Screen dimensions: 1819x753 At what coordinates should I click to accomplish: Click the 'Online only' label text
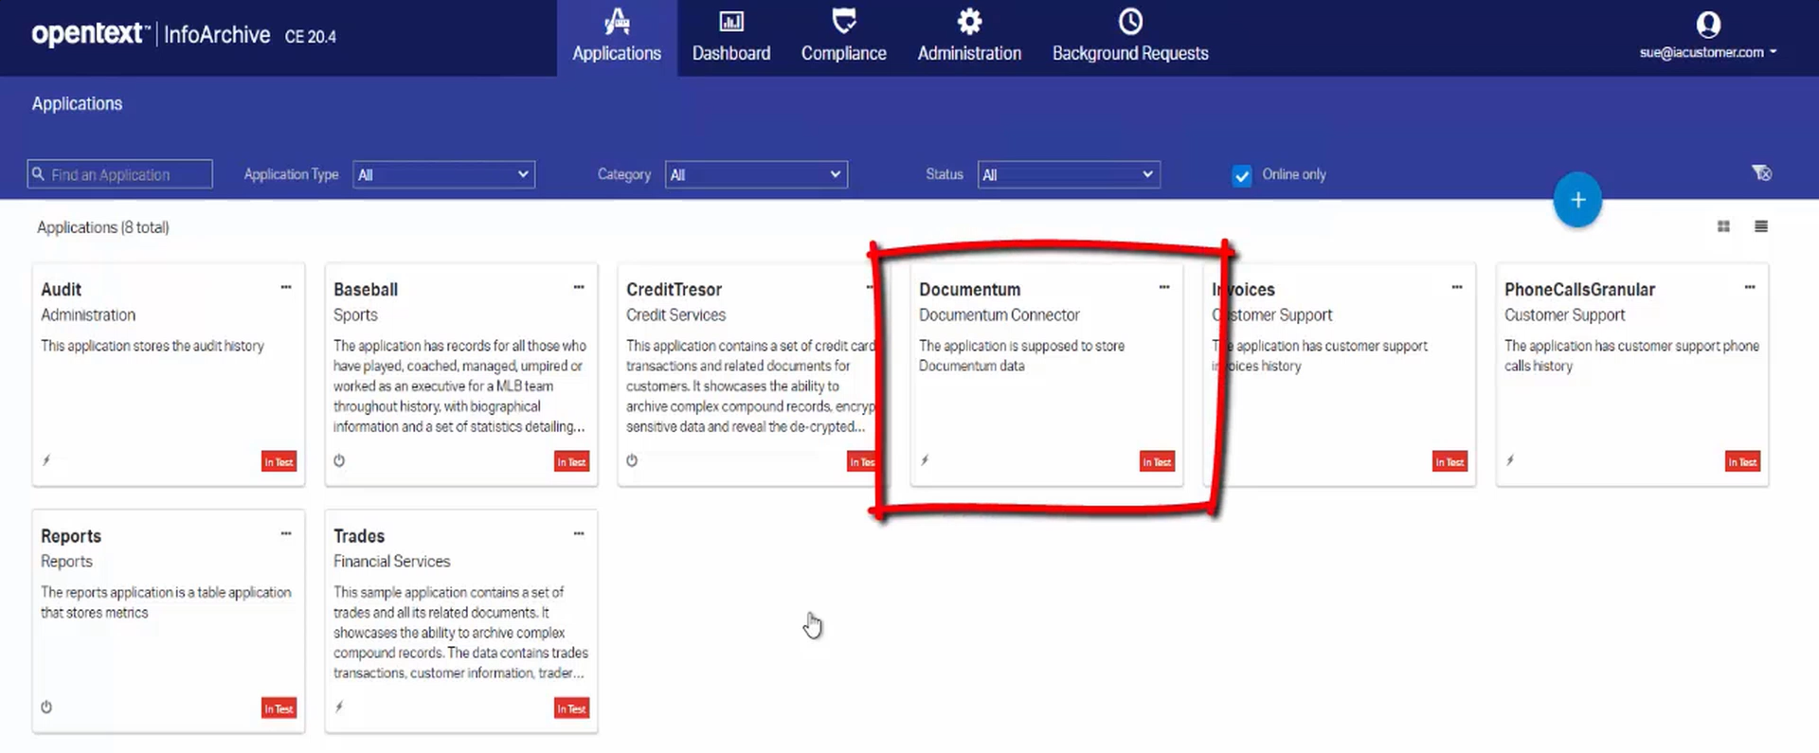[x=1294, y=174]
